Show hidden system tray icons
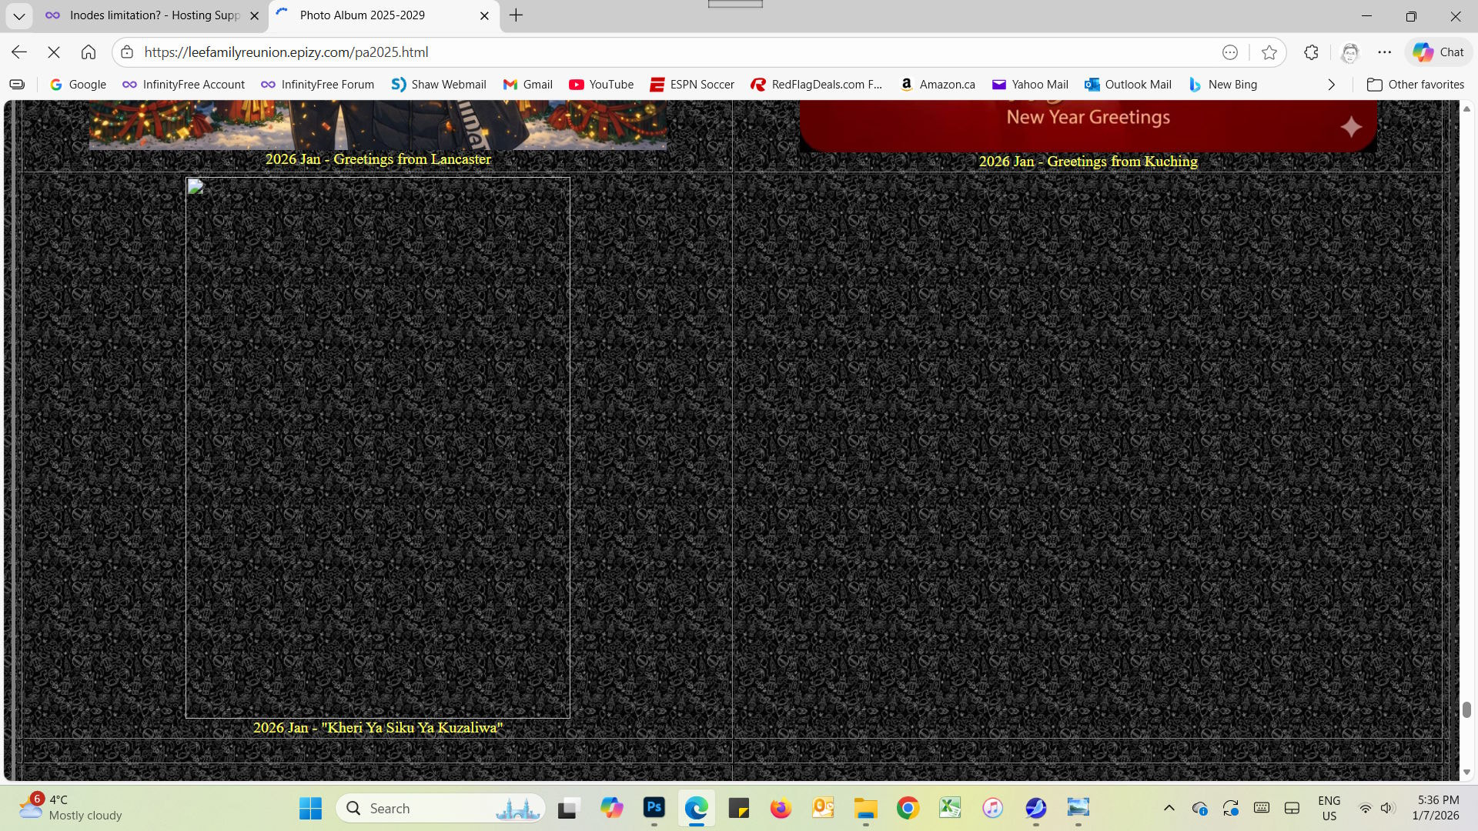This screenshot has width=1478, height=831. point(1169,808)
